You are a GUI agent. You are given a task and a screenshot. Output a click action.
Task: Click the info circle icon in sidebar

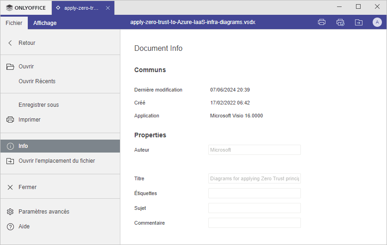[x=10, y=146]
